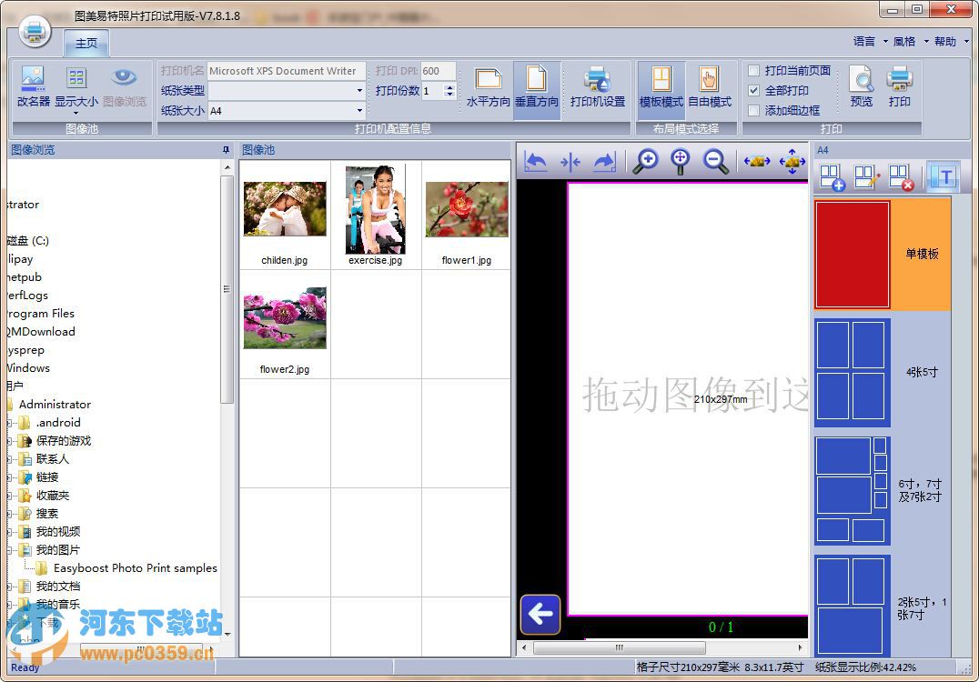Zoom in on page preview

(646, 162)
